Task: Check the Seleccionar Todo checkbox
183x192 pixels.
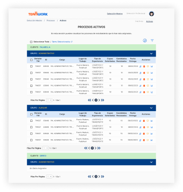Action: pos(31,42)
